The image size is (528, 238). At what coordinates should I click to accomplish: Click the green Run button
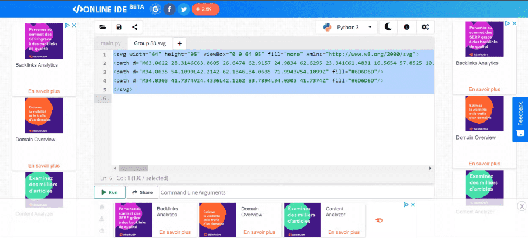pos(110,192)
